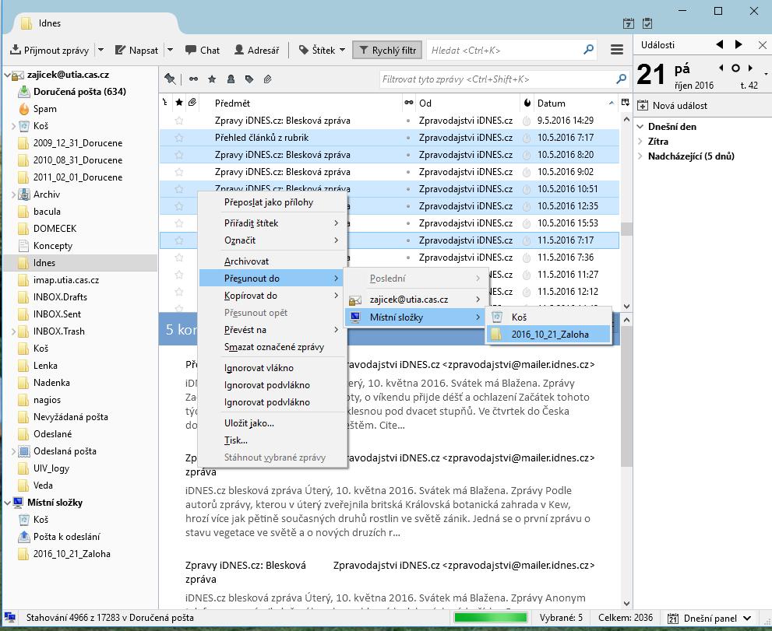Open the Doručená pošta inbox folder
The image size is (772, 631).
pyautogui.click(x=79, y=92)
